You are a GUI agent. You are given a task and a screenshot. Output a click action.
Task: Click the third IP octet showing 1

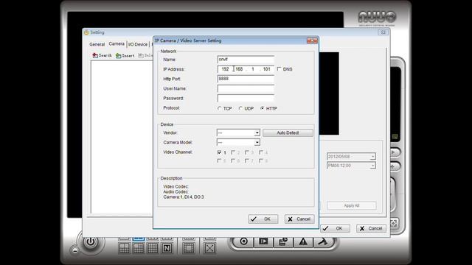coord(253,69)
